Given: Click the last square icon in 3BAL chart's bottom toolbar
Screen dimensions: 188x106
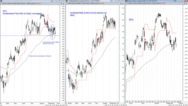Looking at the screenshot, I should 123,105.
